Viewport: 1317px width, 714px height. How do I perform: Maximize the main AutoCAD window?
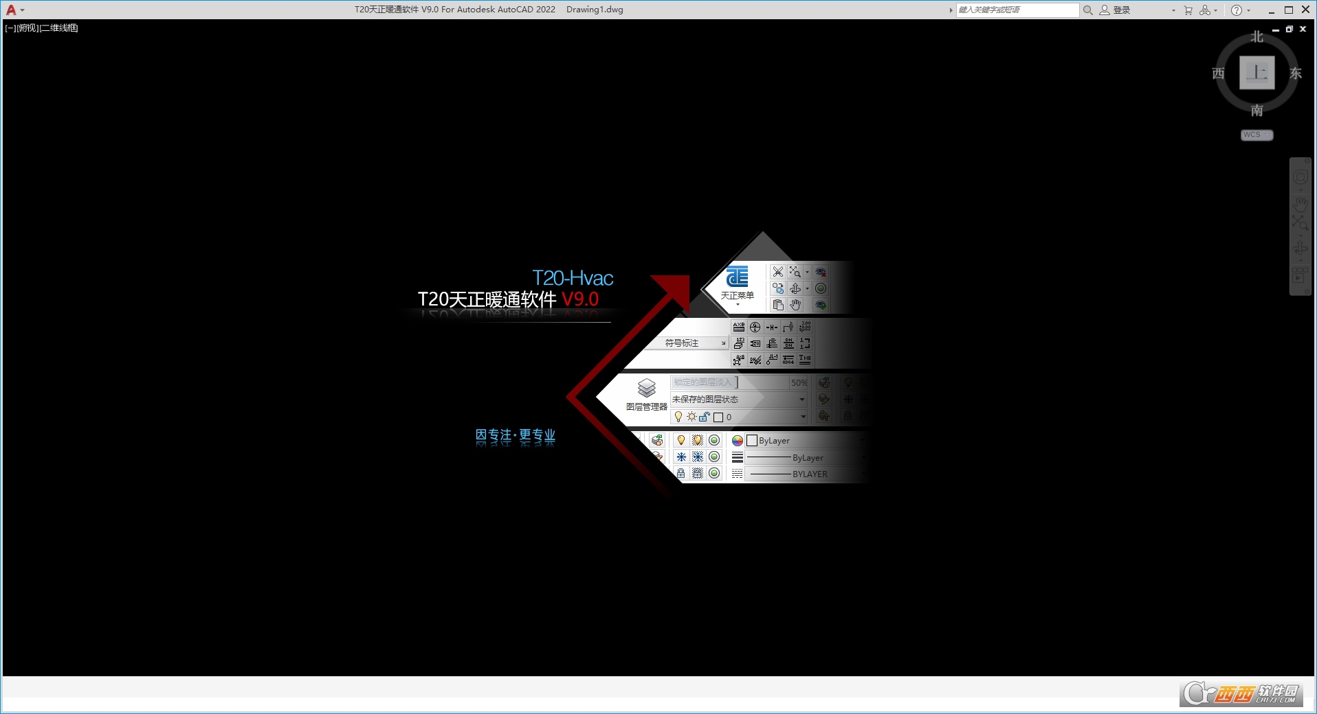1289,10
